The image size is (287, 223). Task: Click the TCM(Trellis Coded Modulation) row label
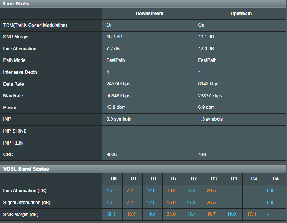coord(35,25)
